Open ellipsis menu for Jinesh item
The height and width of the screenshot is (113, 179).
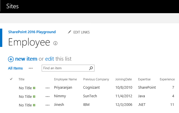[x=47, y=105]
